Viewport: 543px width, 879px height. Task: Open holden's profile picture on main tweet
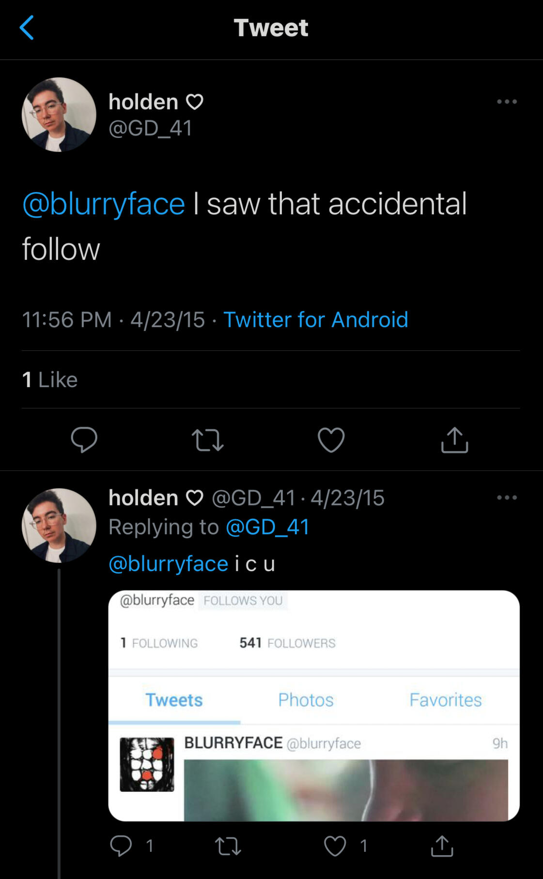[59, 115]
